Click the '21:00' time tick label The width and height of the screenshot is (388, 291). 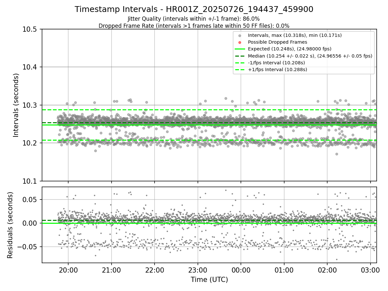point(111,270)
